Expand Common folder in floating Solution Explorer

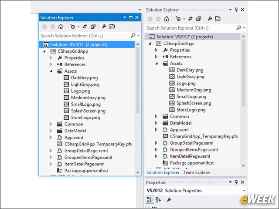(x=51, y=124)
